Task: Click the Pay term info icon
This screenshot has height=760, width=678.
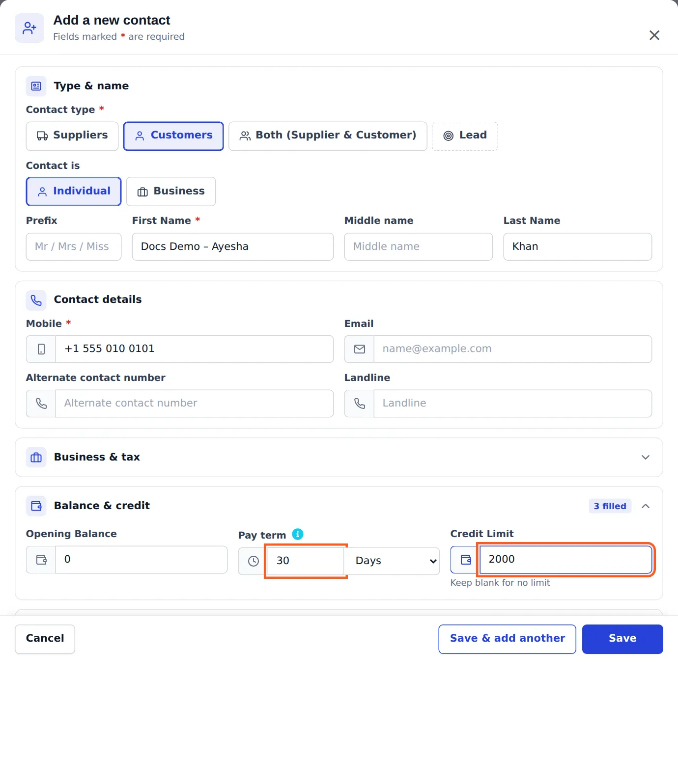Action: coord(298,534)
